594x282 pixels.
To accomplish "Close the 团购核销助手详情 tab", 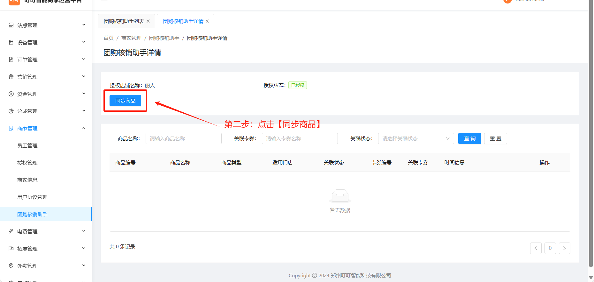I will 207,21.
